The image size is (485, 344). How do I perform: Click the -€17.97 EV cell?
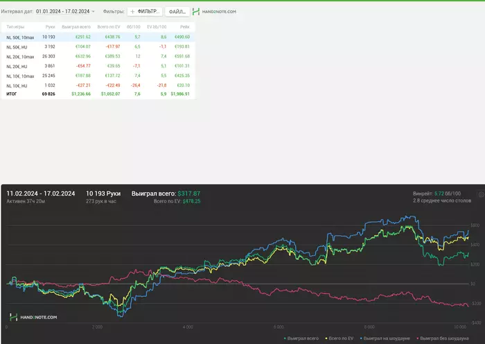tap(112, 46)
